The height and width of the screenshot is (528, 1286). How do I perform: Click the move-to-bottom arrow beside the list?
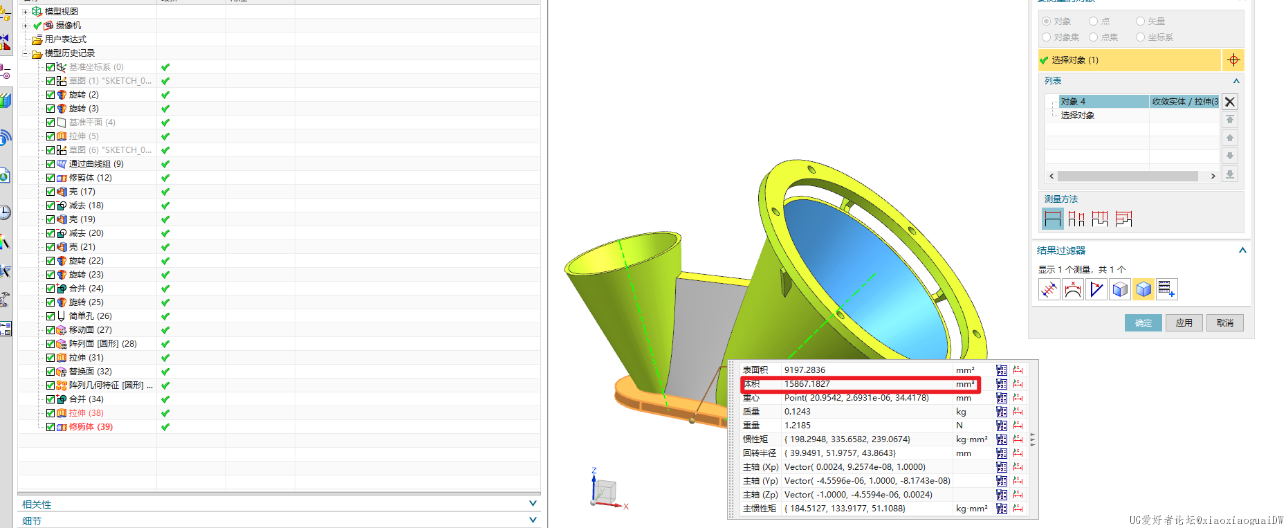pyautogui.click(x=1230, y=174)
